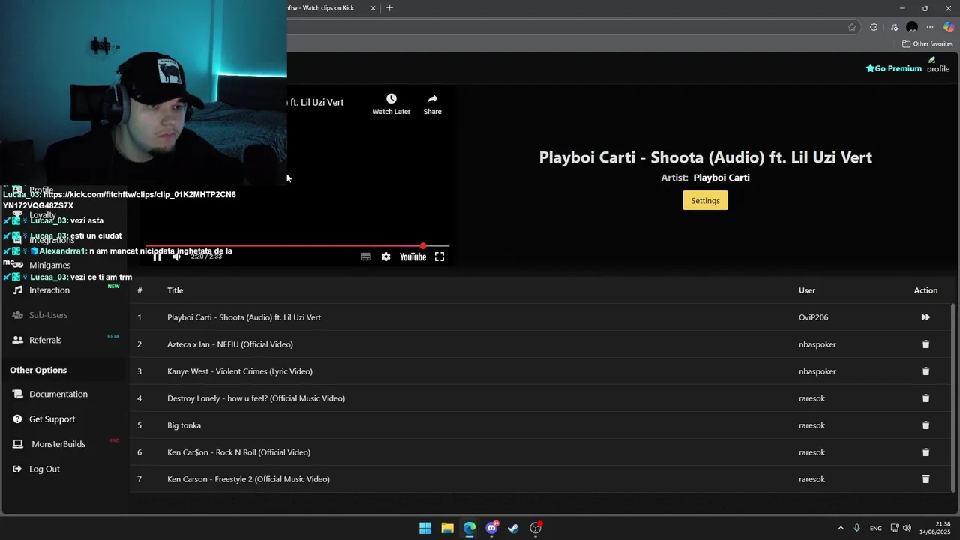This screenshot has width=960, height=540.
Task: Select user nbaspoker on the NEFIU row
Action: (x=817, y=344)
